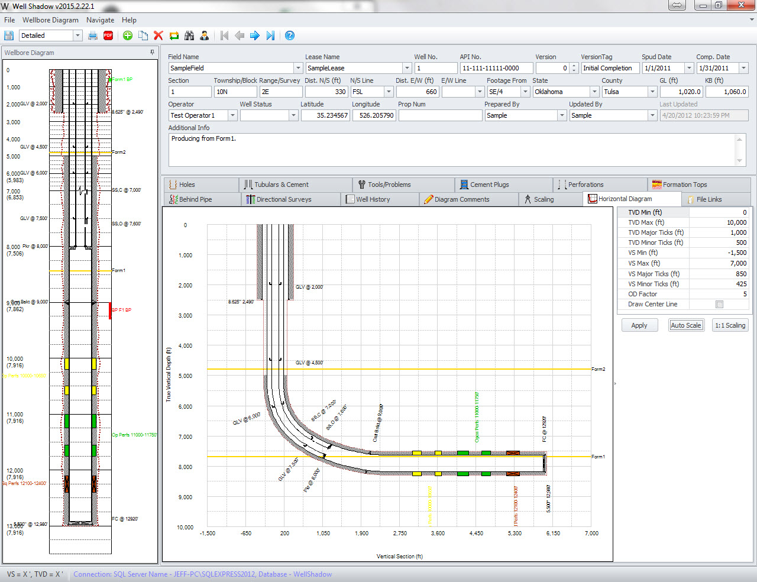Expand the Detailed view dropdown
This screenshot has width=757, height=582.
click(77, 35)
